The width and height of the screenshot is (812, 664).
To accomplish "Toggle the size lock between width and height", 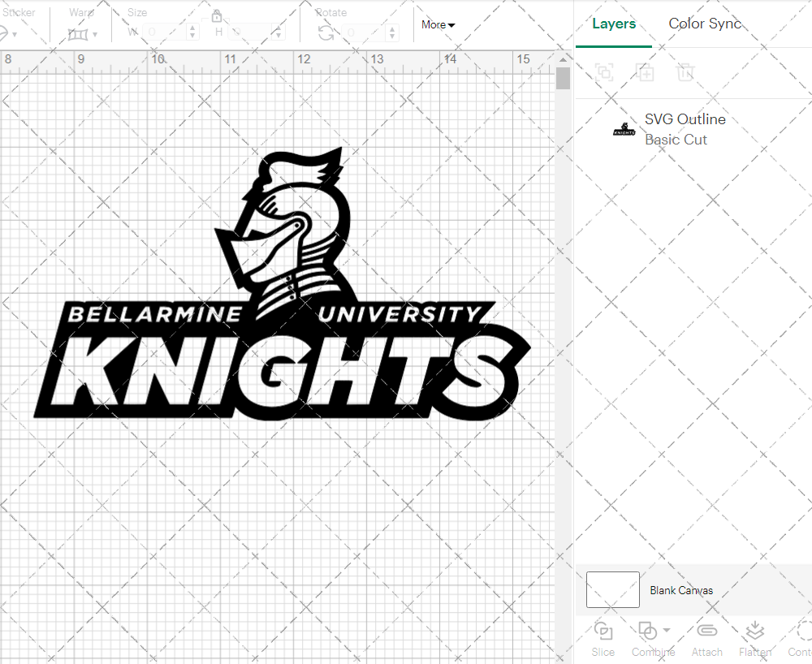I will (x=217, y=16).
